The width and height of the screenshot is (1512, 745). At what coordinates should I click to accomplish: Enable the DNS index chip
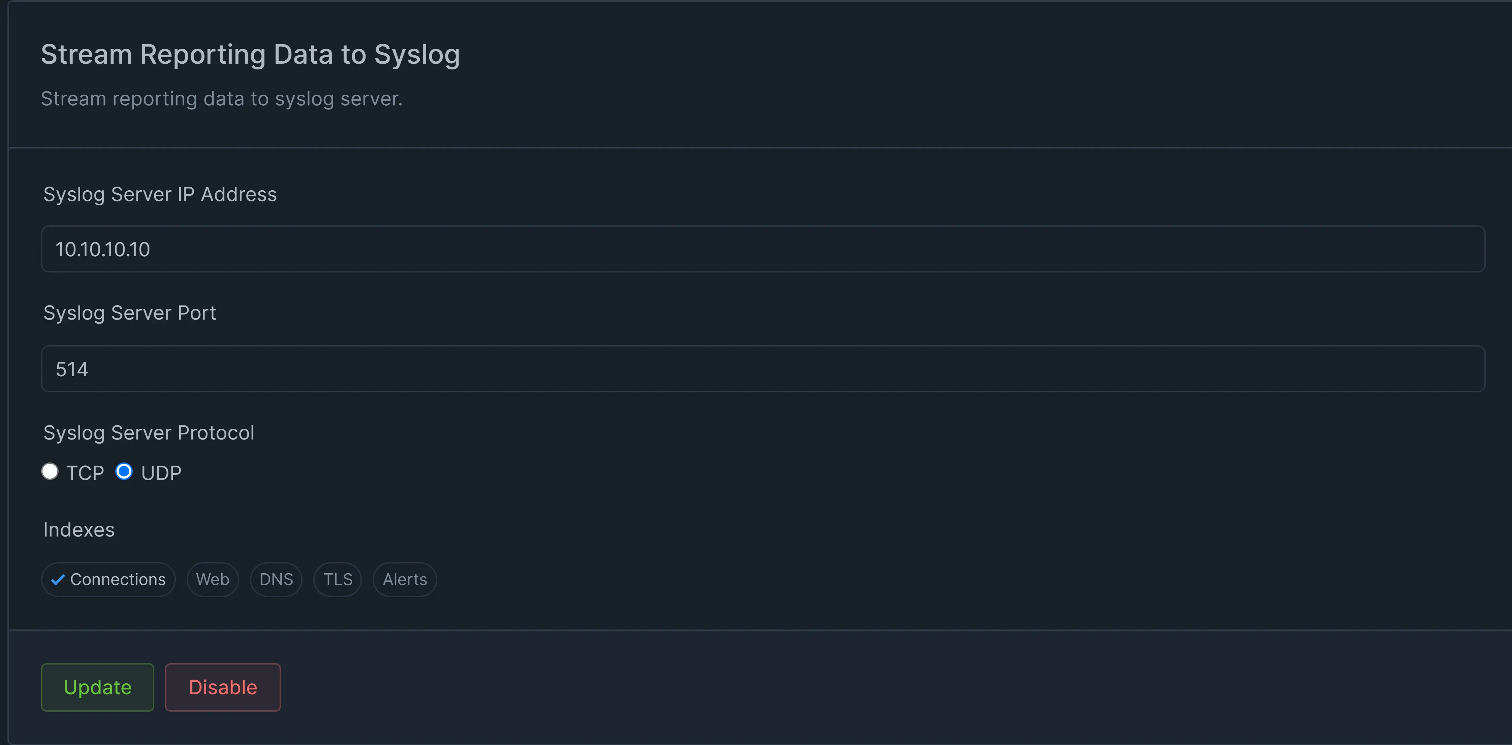[276, 580]
